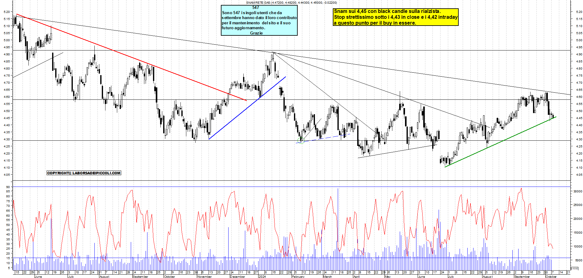The image size is (583, 278).
Task: Select the red descending trendline
Action: click(131, 57)
